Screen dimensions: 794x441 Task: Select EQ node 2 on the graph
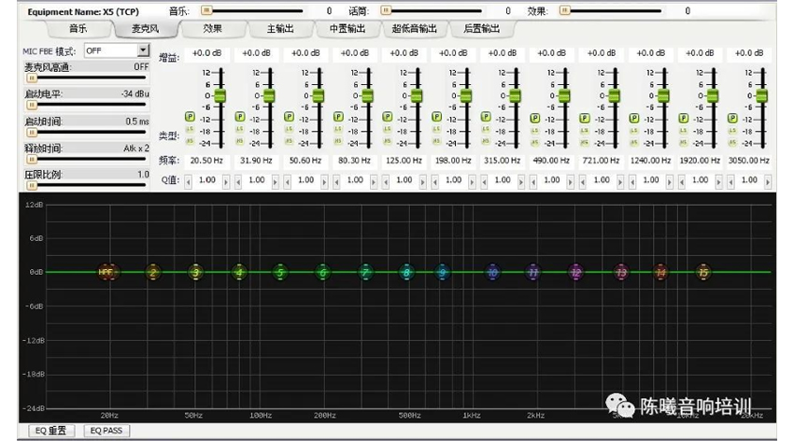pyautogui.click(x=152, y=273)
